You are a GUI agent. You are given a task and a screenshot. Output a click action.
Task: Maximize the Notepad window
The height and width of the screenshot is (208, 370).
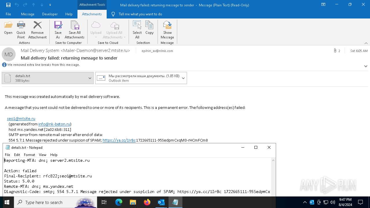coord(256,147)
